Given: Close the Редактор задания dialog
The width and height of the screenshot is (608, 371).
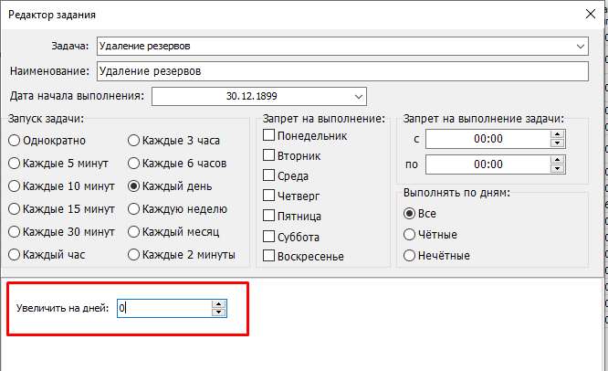Looking at the screenshot, I should pos(588,16).
